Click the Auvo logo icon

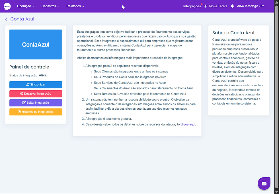7,6
